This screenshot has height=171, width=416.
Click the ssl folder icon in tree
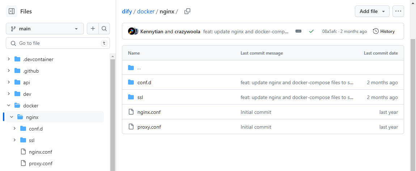(x=24, y=140)
